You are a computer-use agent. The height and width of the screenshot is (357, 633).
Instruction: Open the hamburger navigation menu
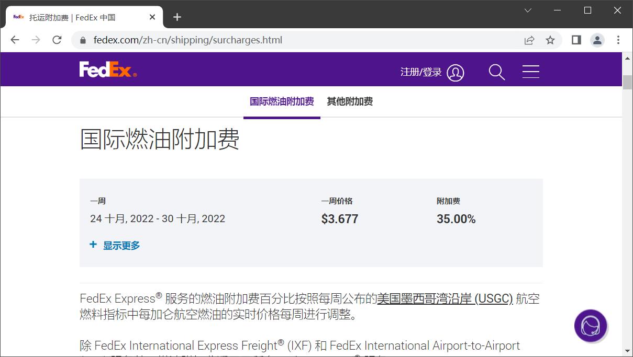[530, 72]
